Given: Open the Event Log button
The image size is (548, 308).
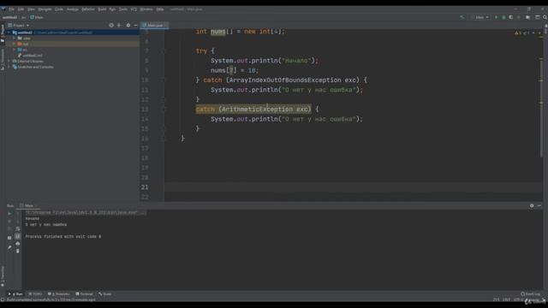Looking at the screenshot, I should 531,294.
